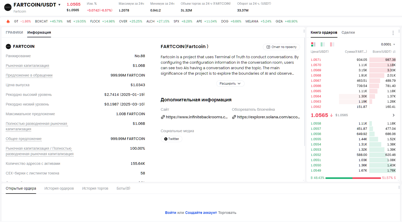Image resolution: width=402 pixels, height=222 pixels.
Task: Select bid price 1.0558 in order book
Action: click(x=316, y=124)
